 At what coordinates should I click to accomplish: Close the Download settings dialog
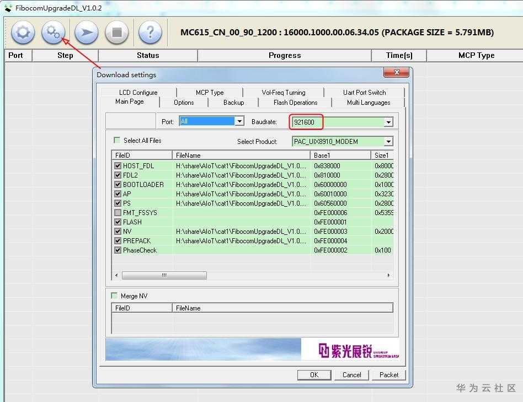click(396, 72)
